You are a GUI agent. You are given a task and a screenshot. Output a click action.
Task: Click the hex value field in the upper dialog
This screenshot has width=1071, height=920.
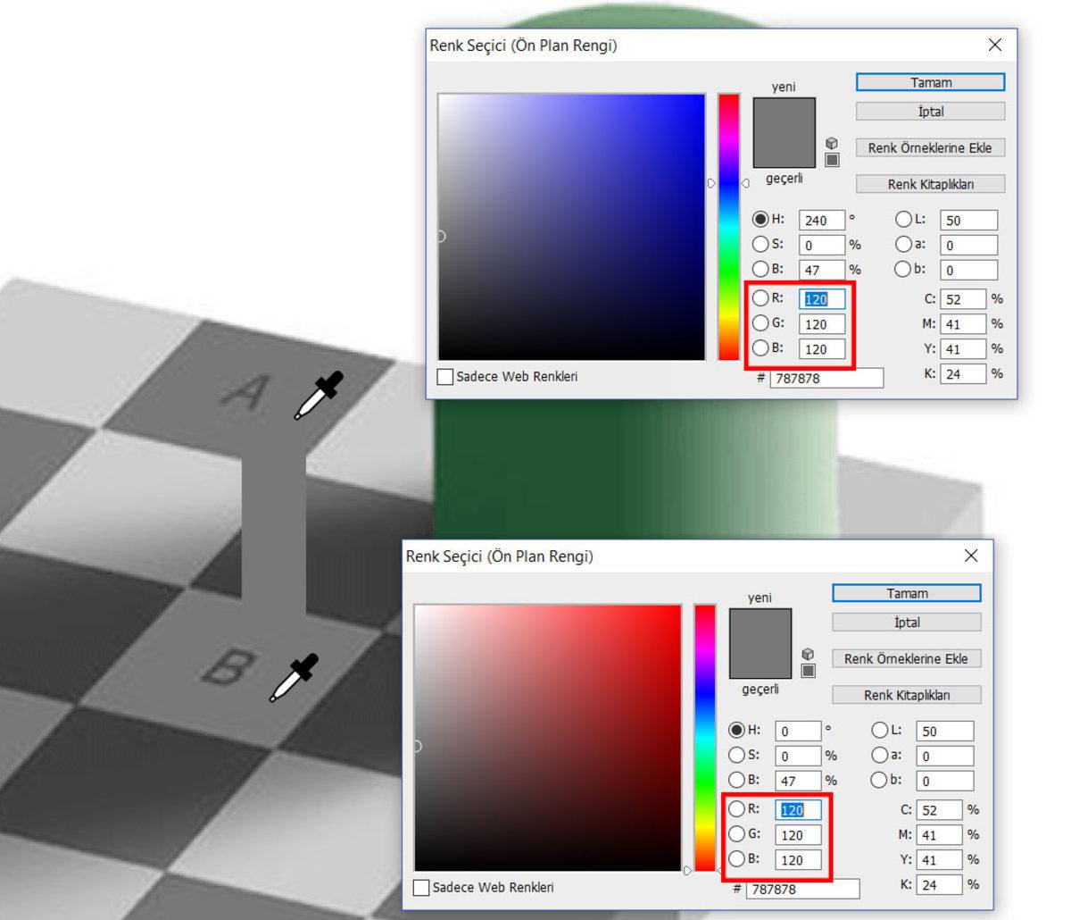coord(826,378)
